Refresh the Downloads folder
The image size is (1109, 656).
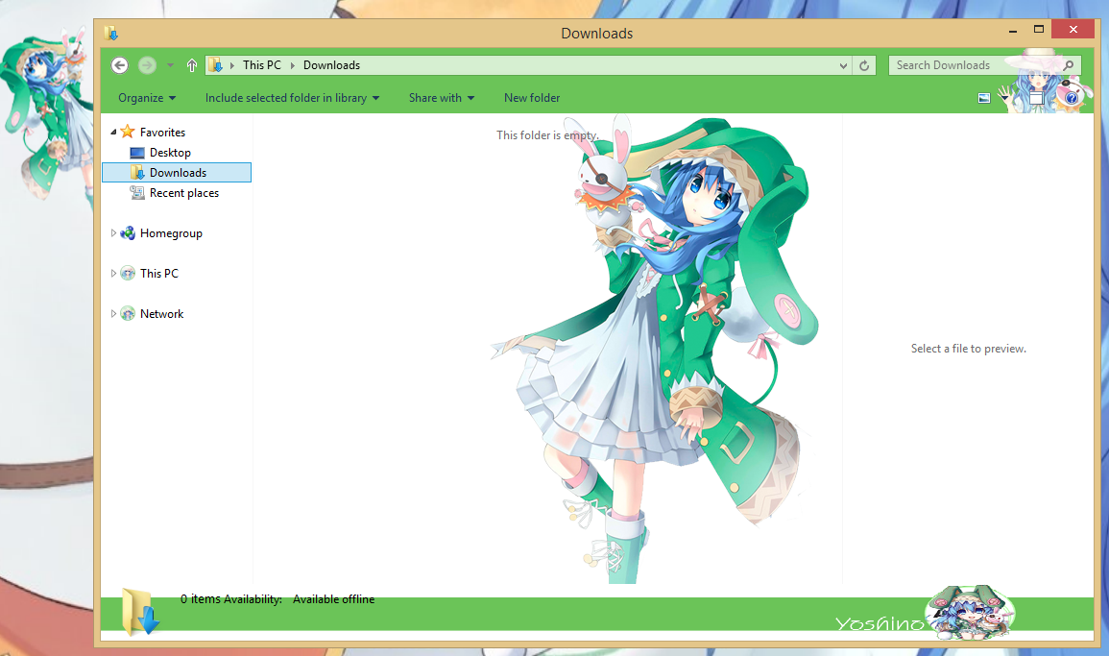(x=864, y=65)
